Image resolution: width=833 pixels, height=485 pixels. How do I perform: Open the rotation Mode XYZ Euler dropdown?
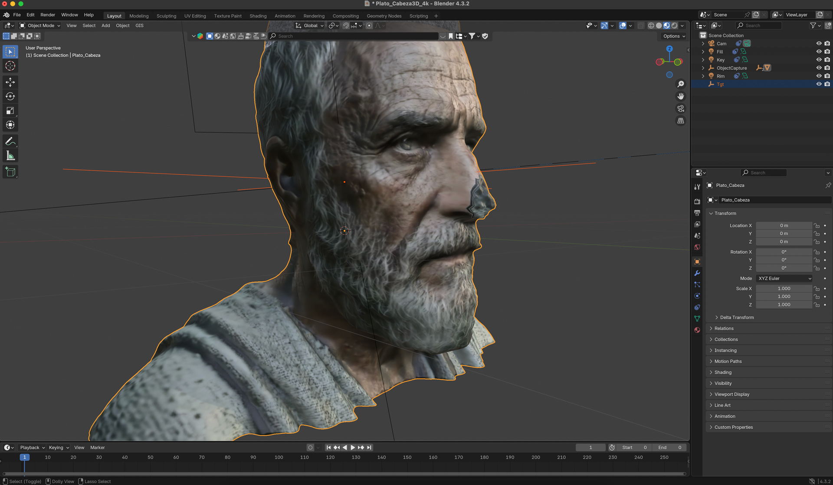[x=784, y=279]
